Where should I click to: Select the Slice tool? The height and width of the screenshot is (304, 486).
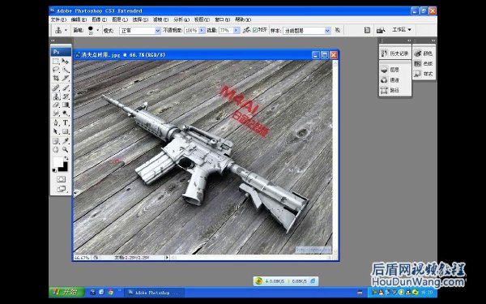pyautogui.click(x=66, y=78)
